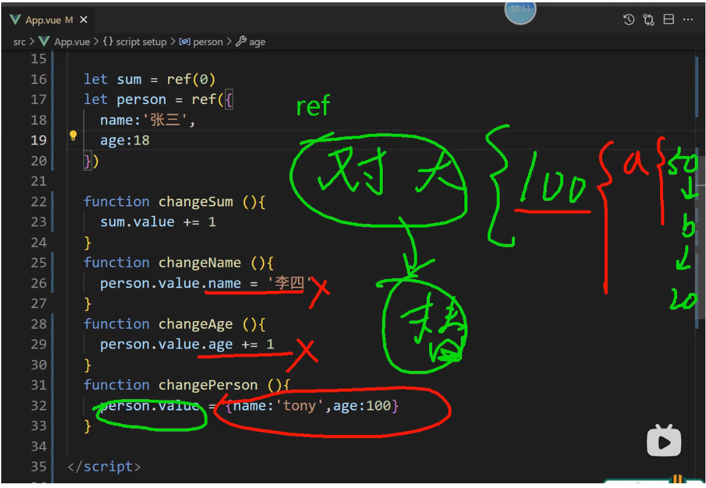Click the open changes compare icon
The height and width of the screenshot is (488, 706).
(649, 19)
